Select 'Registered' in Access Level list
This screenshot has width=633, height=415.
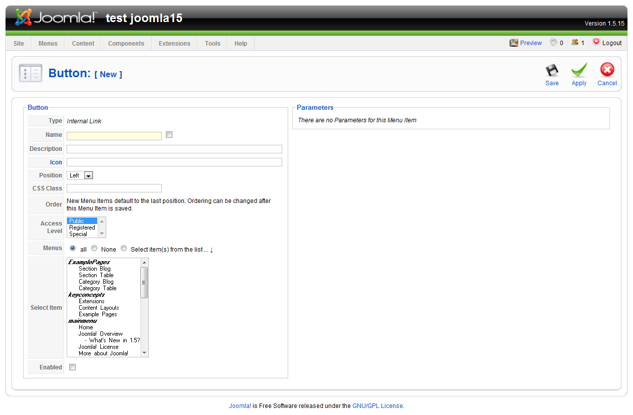[x=82, y=228]
